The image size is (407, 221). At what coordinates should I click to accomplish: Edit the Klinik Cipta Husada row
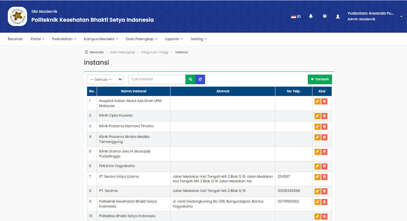(317, 116)
